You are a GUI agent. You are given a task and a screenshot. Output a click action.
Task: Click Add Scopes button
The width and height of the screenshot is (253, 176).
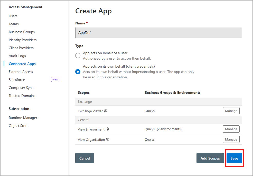pos(210,158)
